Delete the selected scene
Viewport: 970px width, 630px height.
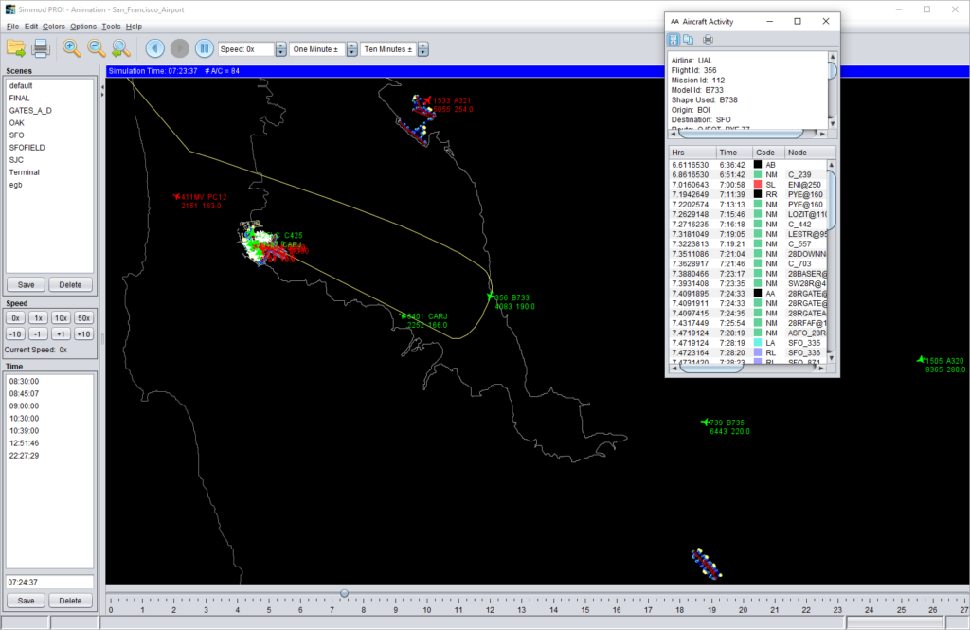pos(70,284)
